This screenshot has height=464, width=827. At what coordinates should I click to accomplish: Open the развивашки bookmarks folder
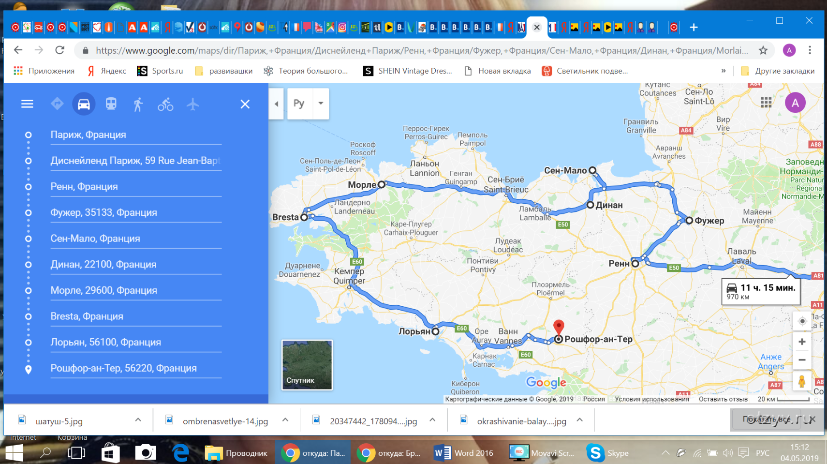(x=223, y=71)
